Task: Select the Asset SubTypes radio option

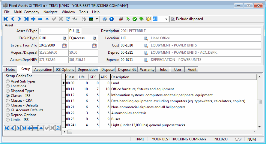Action: [8, 81]
